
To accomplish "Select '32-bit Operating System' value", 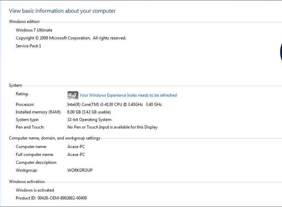I will pyautogui.click(x=89, y=120).
